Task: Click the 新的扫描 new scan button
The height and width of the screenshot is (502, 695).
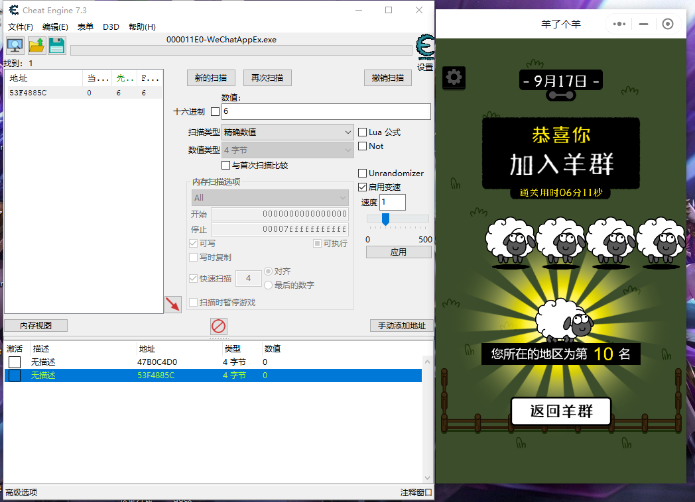Action: coord(211,77)
